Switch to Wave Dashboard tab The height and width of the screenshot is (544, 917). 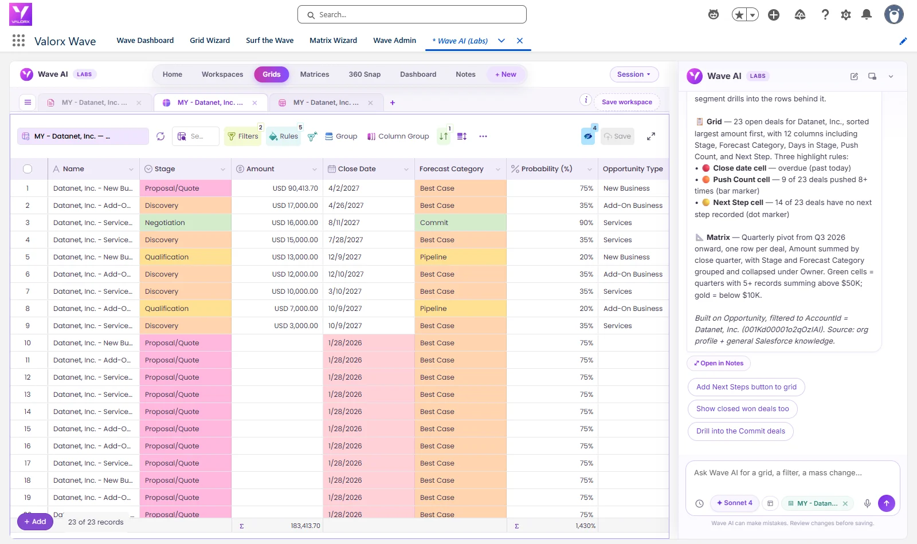coord(145,41)
